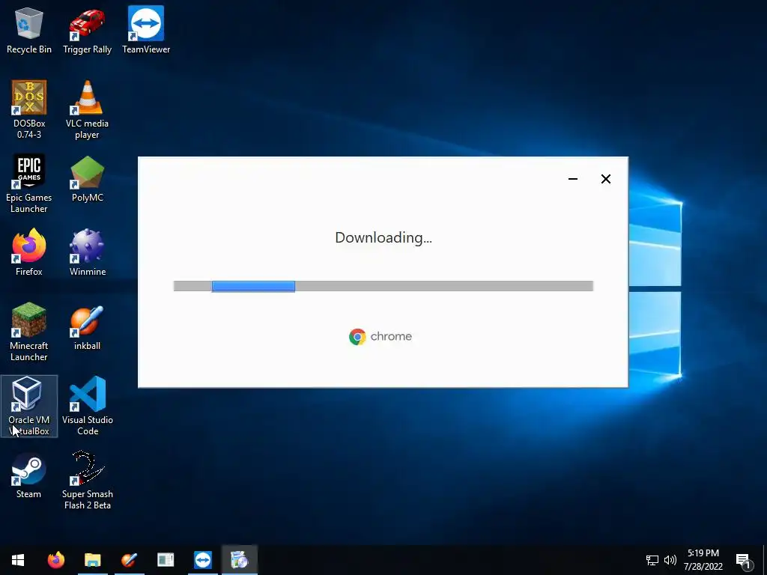This screenshot has width=767, height=575.
Task: Open the notification center icon
Action: [x=744, y=560]
